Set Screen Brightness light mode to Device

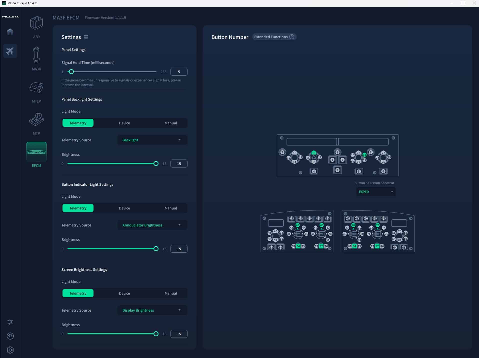tap(124, 293)
